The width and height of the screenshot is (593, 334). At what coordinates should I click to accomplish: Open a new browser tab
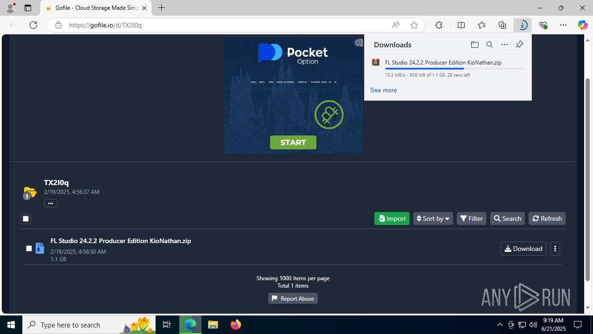pyautogui.click(x=161, y=8)
